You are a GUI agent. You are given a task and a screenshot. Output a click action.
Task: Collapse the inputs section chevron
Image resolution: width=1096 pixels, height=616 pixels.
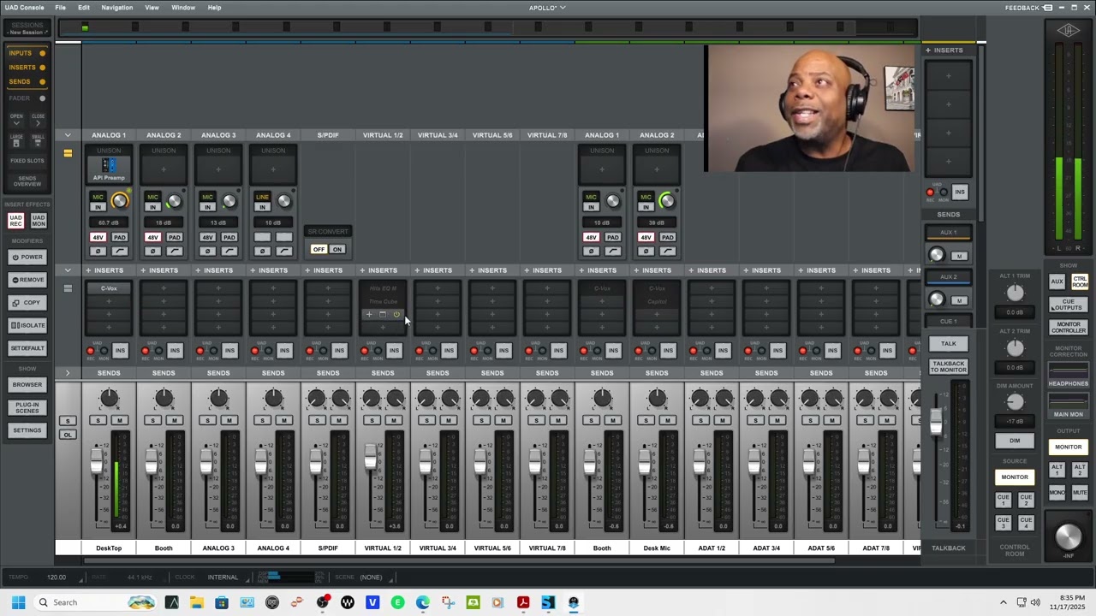68,135
